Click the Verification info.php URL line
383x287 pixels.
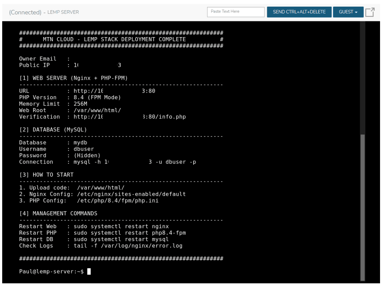pyautogui.click(x=103, y=116)
